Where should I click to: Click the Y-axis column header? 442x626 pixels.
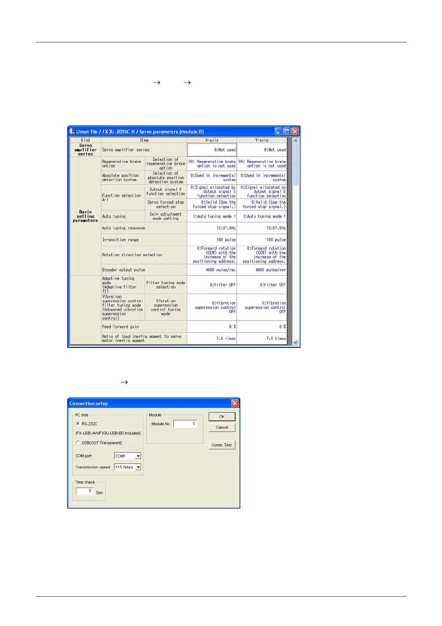click(x=262, y=140)
